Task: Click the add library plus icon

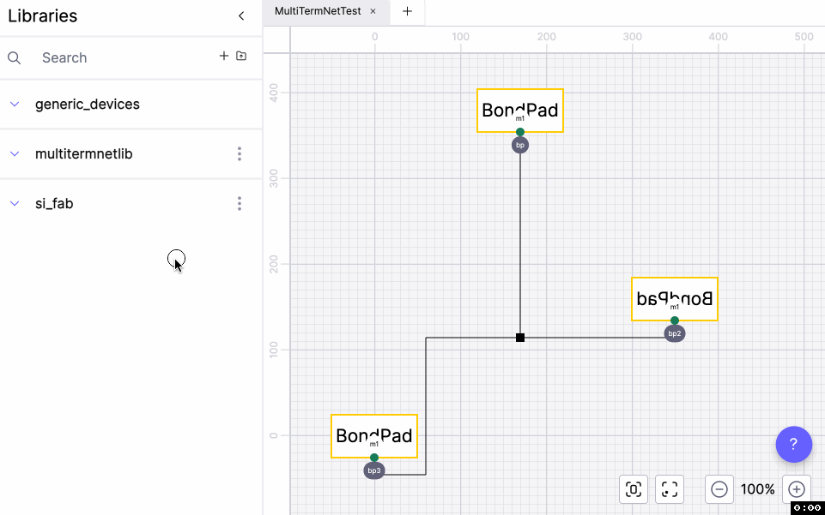Action: pos(224,56)
